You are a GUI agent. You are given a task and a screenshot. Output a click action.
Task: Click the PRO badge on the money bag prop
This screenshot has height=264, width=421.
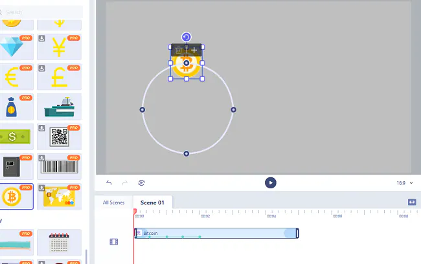(x=26, y=98)
